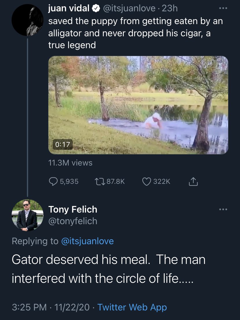This screenshot has height=320, width=240.
Task: Open more options on Tony Felich's reply
Action: (x=223, y=209)
